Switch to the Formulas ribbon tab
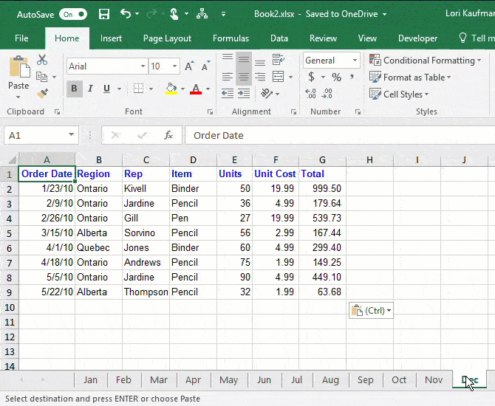Viewport: 495px width, 406px height. pos(231,38)
